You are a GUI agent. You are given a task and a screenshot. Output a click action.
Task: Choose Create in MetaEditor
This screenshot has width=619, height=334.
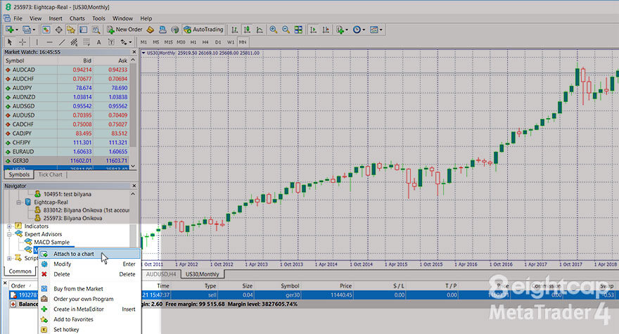point(89,309)
